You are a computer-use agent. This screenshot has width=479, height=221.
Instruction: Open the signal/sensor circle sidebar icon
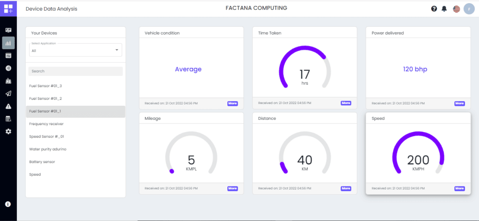tap(8, 68)
